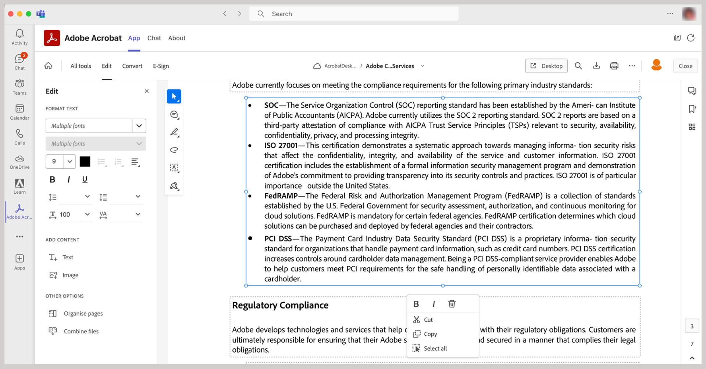Open Organise pages option
Viewport: 706px width, 369px height.
[76, 313]
